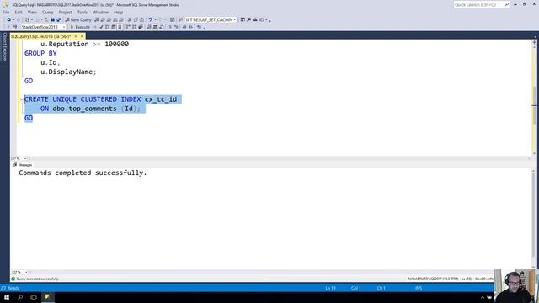Open the SET RESULT_SET_CACHIN find combo box
This screenshot has width=539, height=303.
pos(210,20)
